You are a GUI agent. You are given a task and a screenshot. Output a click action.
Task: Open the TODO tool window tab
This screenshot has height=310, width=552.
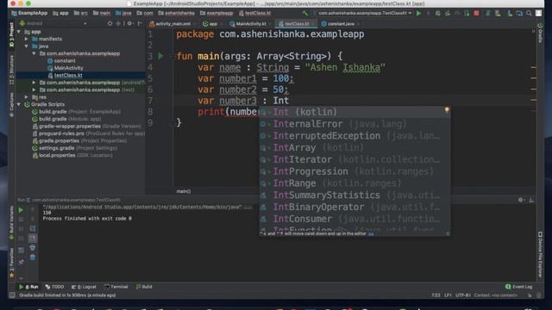tap(54, 287)
